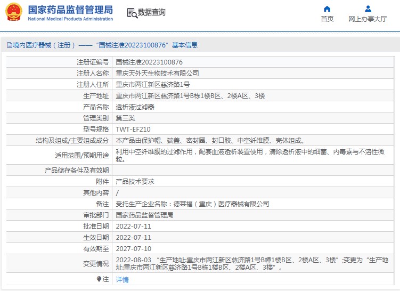Image resolution: width=400 pixels, height=291 pixels.
Task: Click the 型号规格 row label
Action: 96,130
